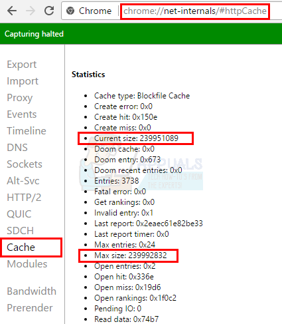Switch to Bandwidth tab
This screenshot has width=282, height=324.
pos(31,291)
